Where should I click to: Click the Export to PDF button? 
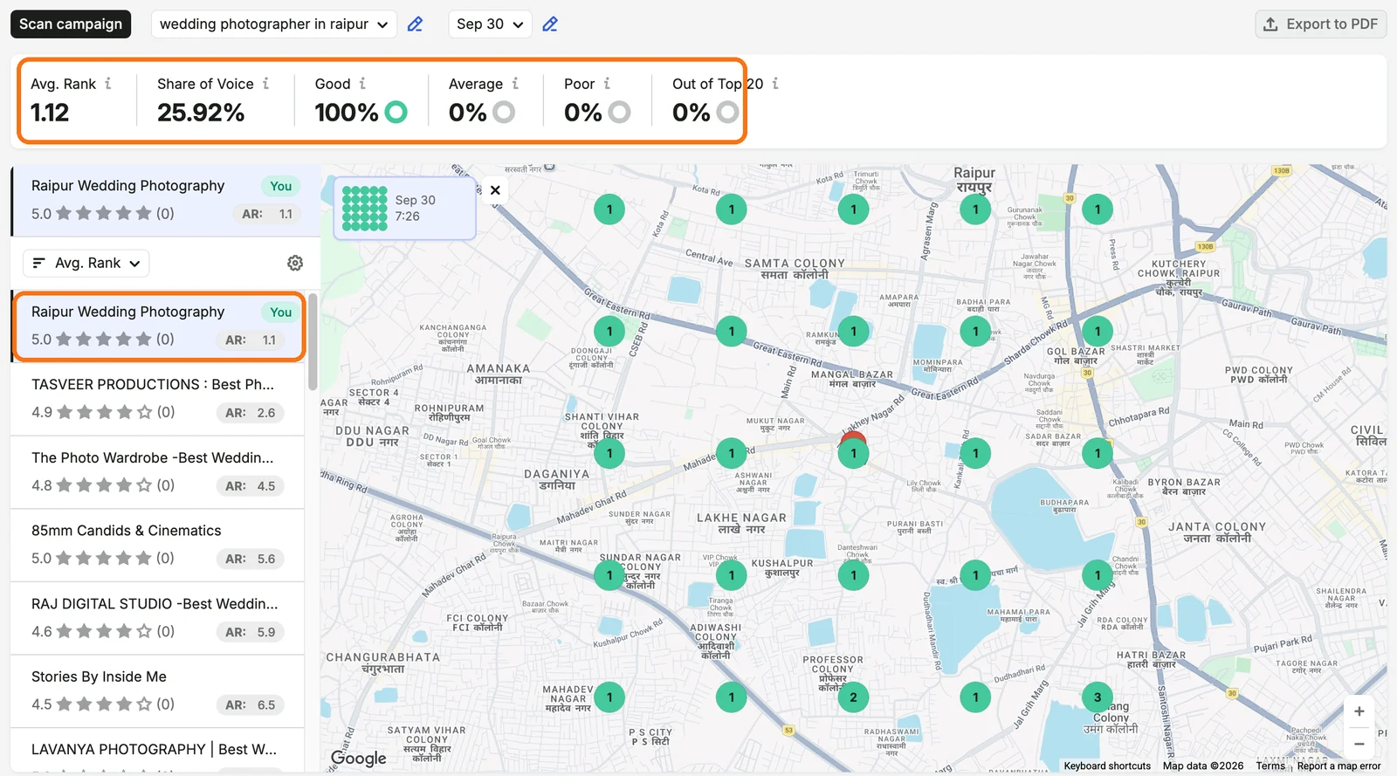coord(1321,24)
